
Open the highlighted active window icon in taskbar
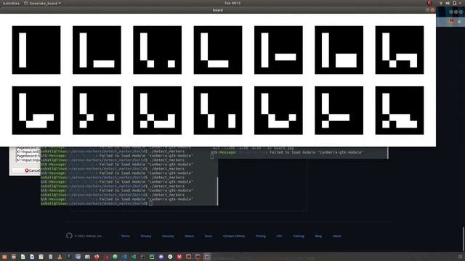pos(207,257)
